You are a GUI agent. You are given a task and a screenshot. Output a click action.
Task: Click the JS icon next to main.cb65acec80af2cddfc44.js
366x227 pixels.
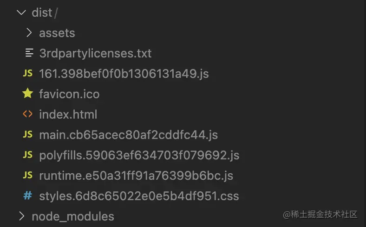(28, 134)
